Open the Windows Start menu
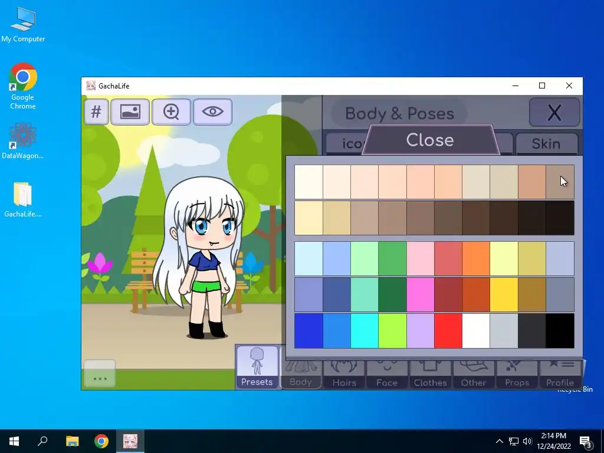This screenshot has width=604, height=453. coord(14,441)
